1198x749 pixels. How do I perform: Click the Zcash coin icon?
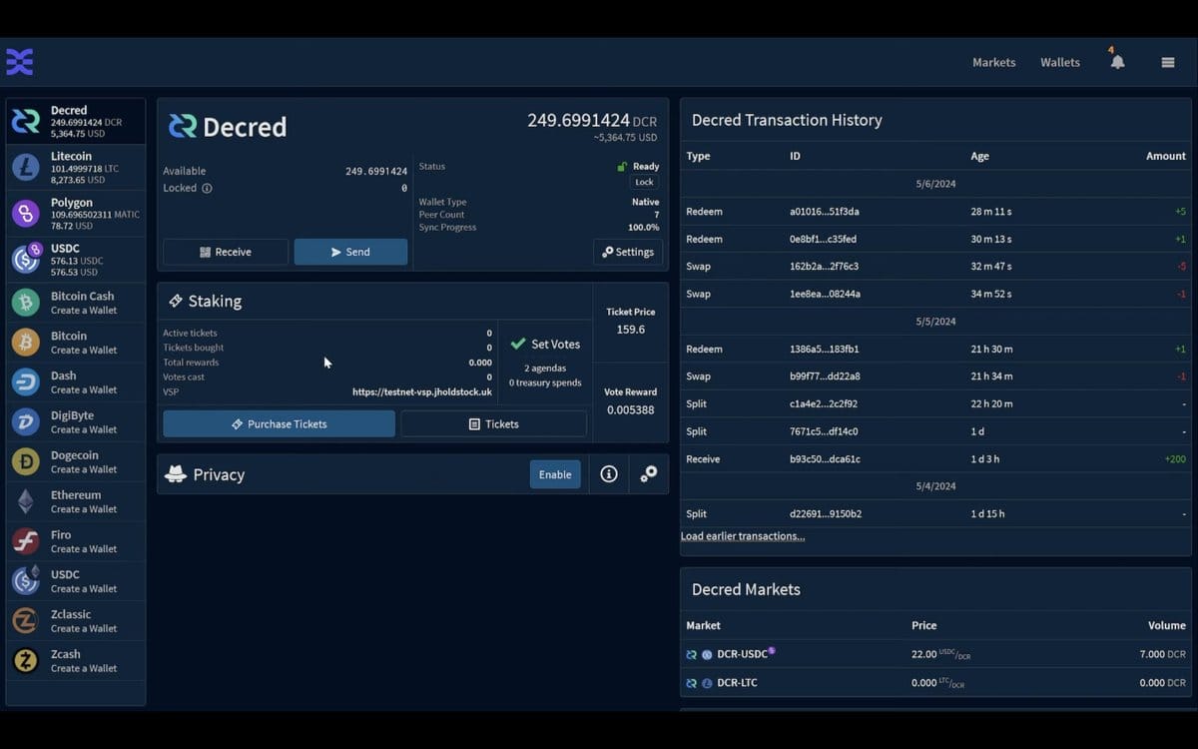25,661
